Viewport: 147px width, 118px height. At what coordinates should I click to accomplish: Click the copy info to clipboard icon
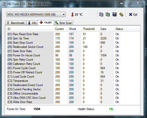101,14
